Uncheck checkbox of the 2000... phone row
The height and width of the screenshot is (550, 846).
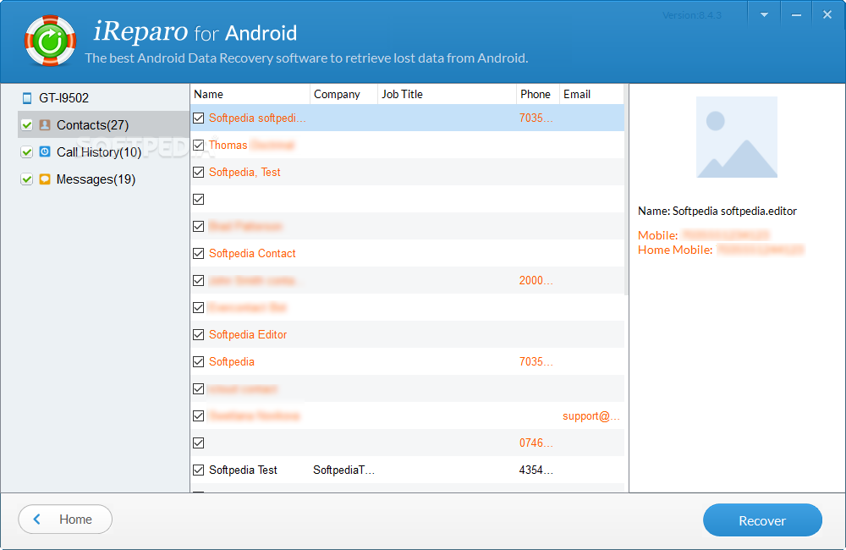(199, 281)
